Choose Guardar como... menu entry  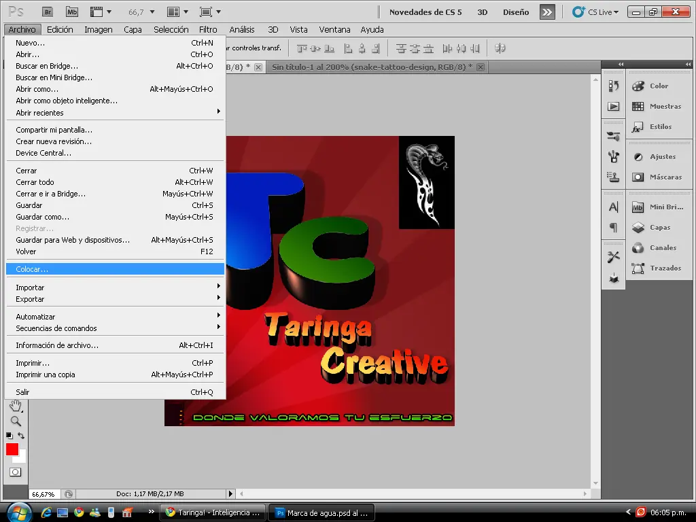pyautogui.click(x=115, y=217)
